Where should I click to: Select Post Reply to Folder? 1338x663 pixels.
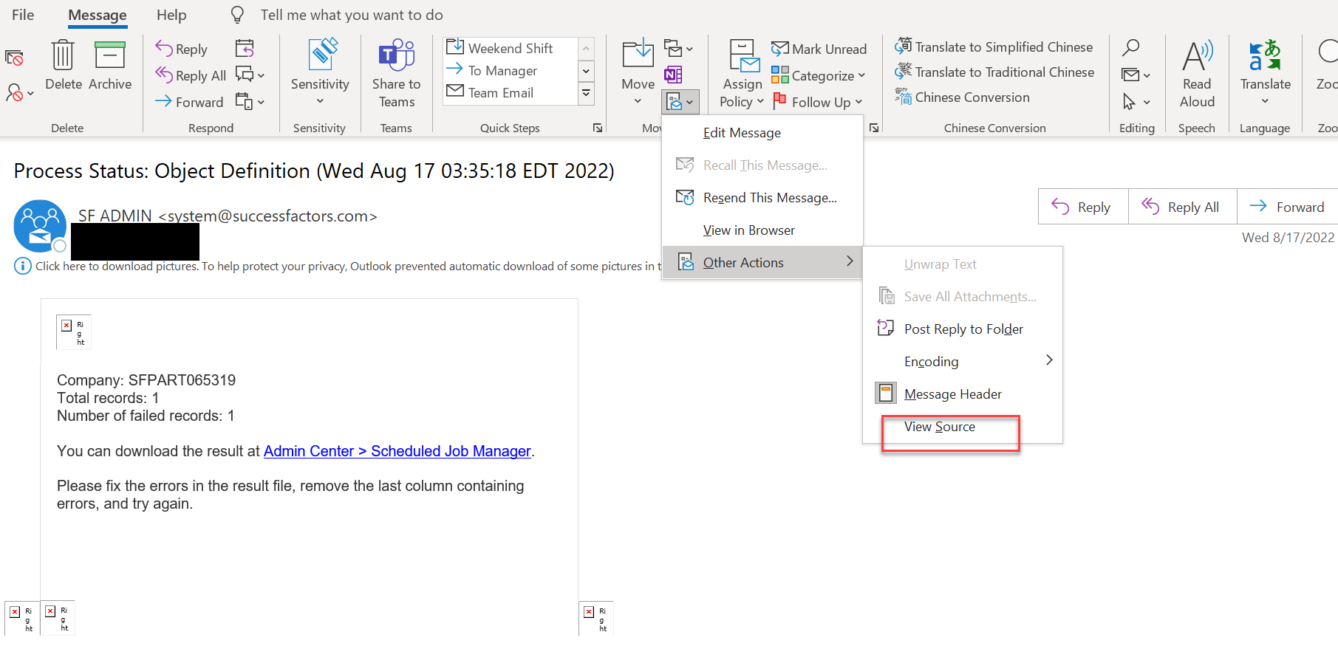pos(963,329)
